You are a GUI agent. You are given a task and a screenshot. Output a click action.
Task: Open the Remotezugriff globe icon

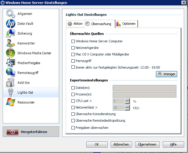tap(10, 72)
